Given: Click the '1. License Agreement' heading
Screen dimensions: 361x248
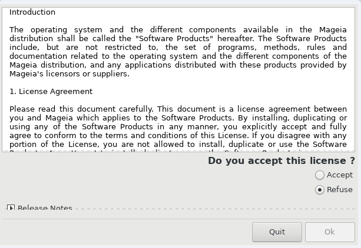Looking at the screenshot, I should tap(51, 92).
